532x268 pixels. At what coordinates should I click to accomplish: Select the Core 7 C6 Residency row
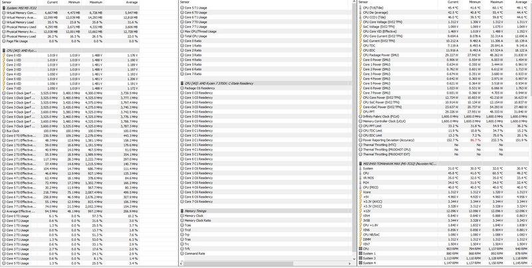pyautogui.click(x=265, y=202)
